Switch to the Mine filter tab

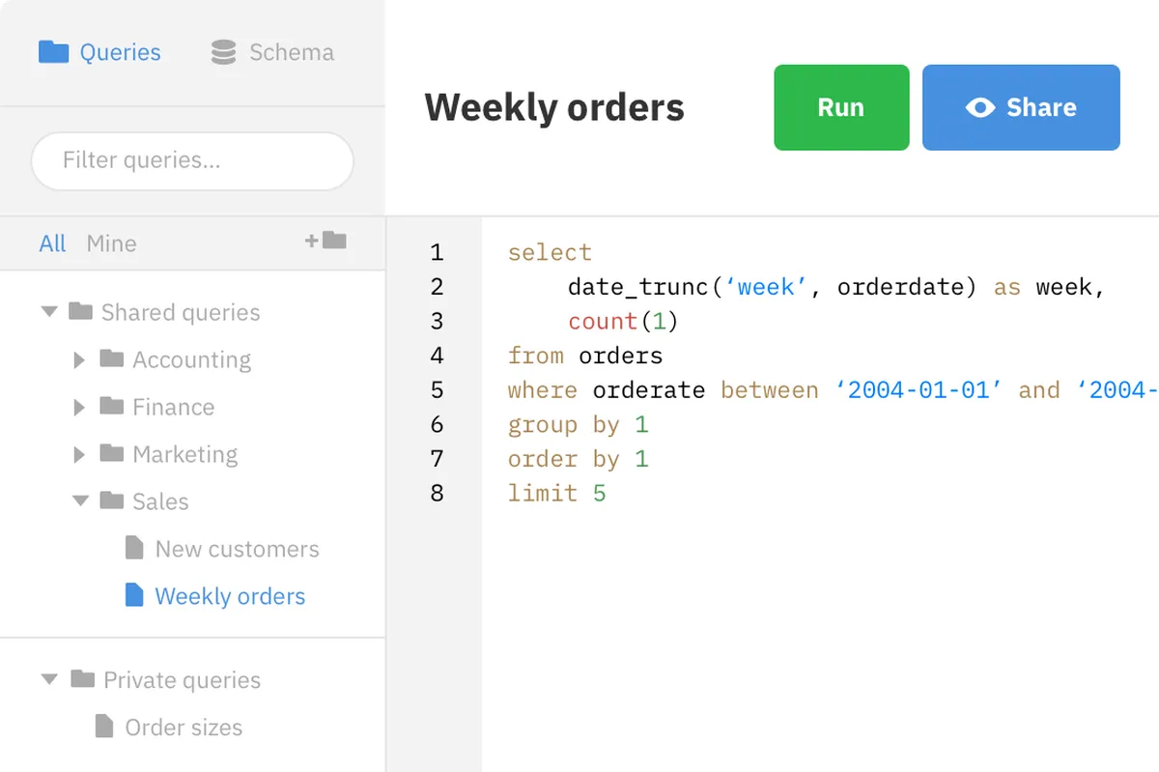point(111,243)
